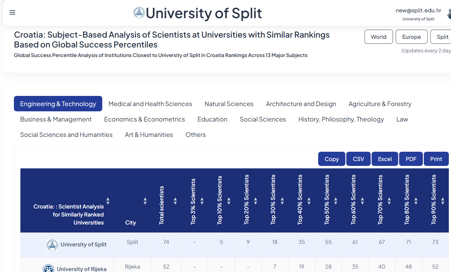Image resolution: width=451 pixels, height=272 pixels.
Task: Open Natural Sciences tab
Action: (x=229, y=104)
